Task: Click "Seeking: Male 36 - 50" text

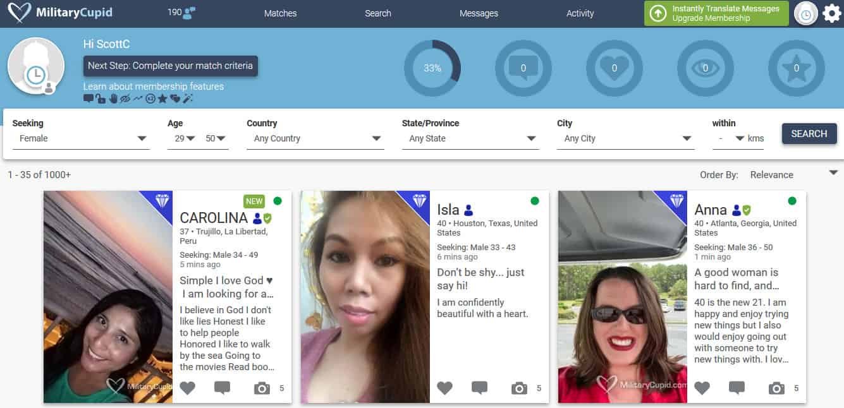Action: [x=733, y=248]
